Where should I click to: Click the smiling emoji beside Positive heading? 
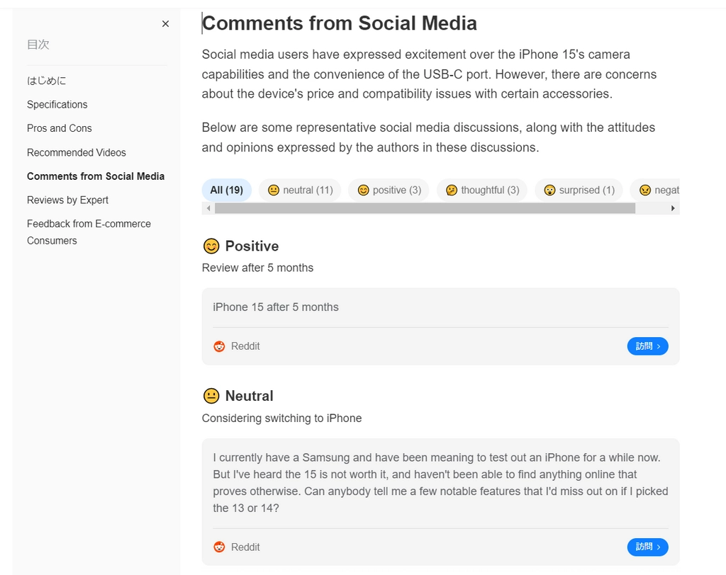click(211, 246)
